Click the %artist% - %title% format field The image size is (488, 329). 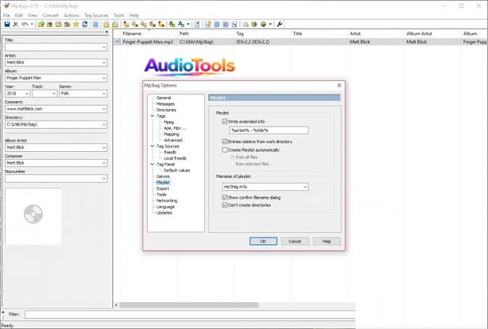coord(269,130)
